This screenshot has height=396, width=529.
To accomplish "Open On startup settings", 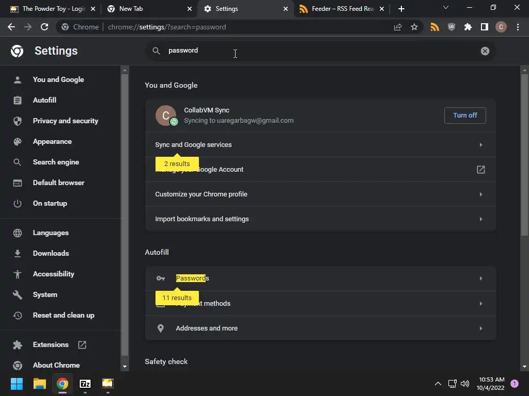I will pyautogui.click(x=50, y=203).
